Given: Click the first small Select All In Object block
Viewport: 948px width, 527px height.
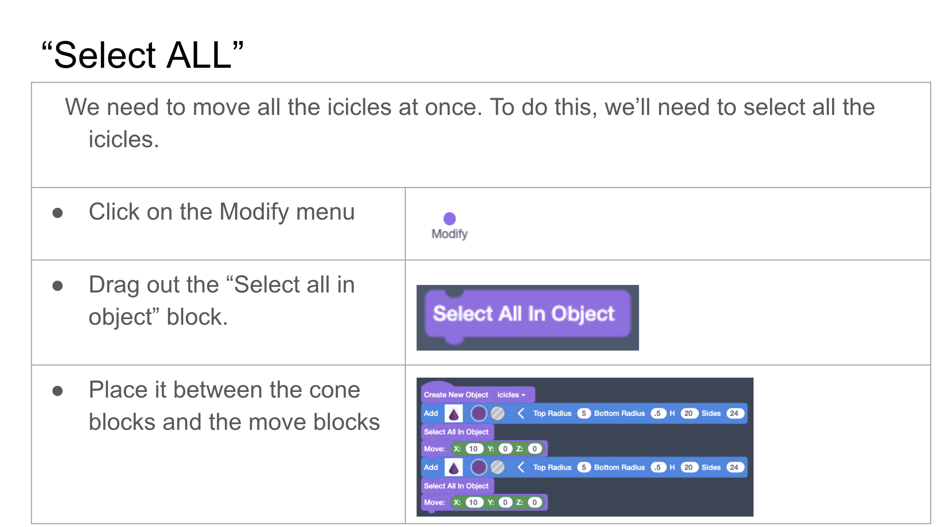Looking at the screenshot, I should 456,432.
